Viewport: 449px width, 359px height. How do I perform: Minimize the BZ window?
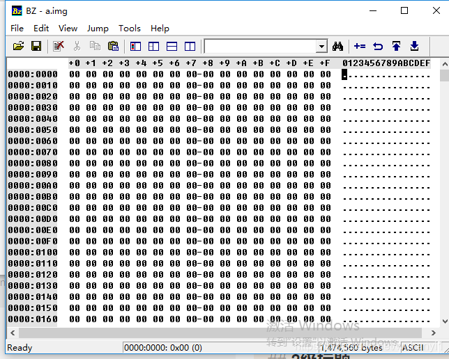373,10
